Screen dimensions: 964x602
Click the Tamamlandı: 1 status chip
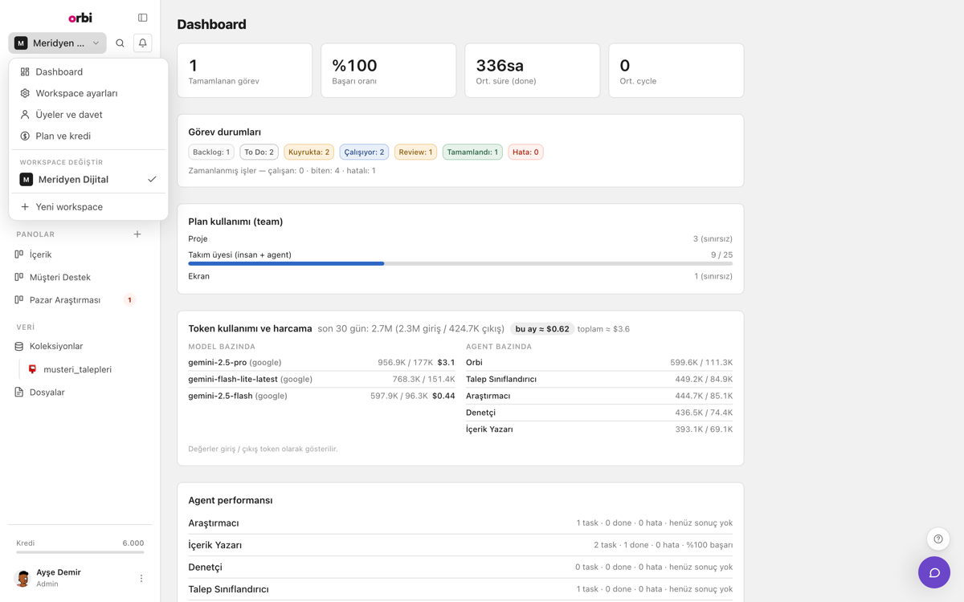[x=472, y=152]
